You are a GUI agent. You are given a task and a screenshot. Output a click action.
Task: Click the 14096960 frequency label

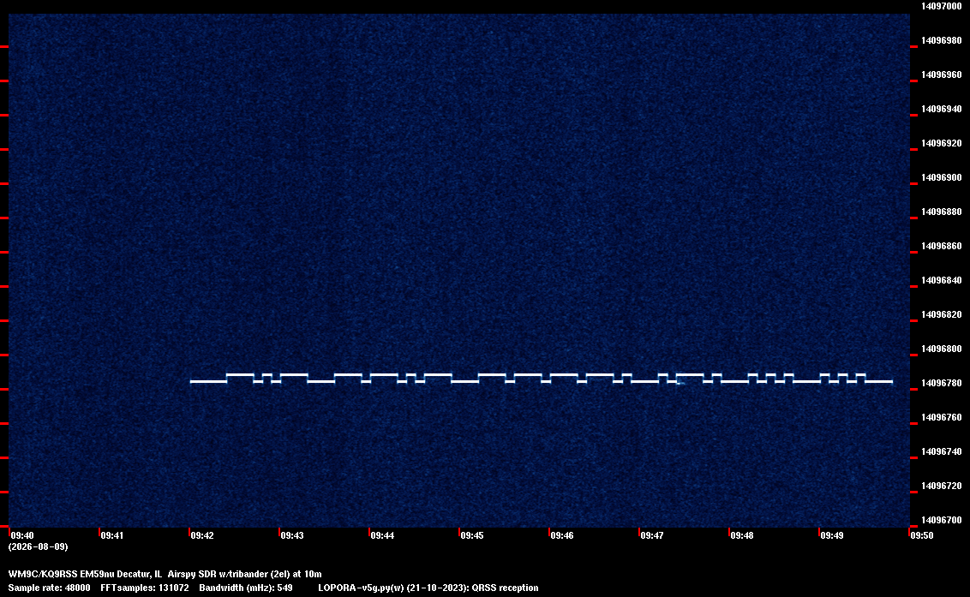[x=942, y=75]
